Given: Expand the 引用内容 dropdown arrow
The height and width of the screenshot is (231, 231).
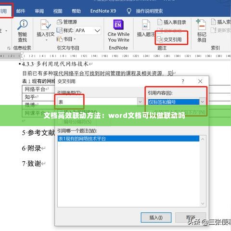Looking at the screenshot, I should 202,102.
